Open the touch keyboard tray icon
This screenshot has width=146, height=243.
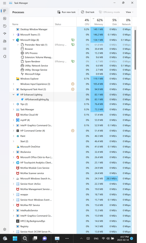click(x=88, y=238)
